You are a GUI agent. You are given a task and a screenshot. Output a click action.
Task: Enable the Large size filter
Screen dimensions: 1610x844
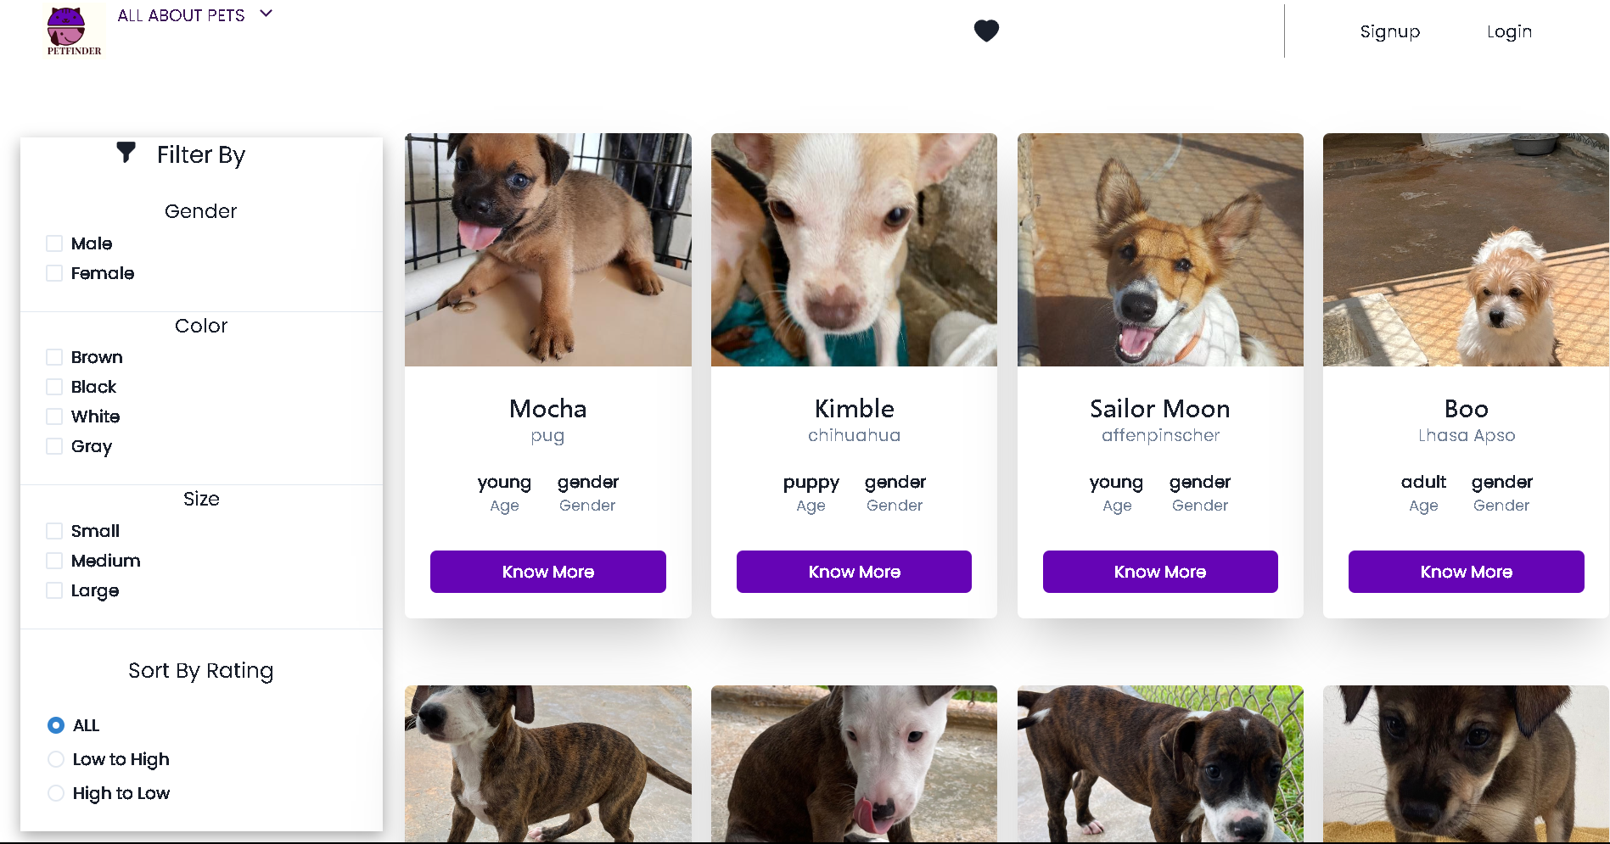(x=54, y=590)
